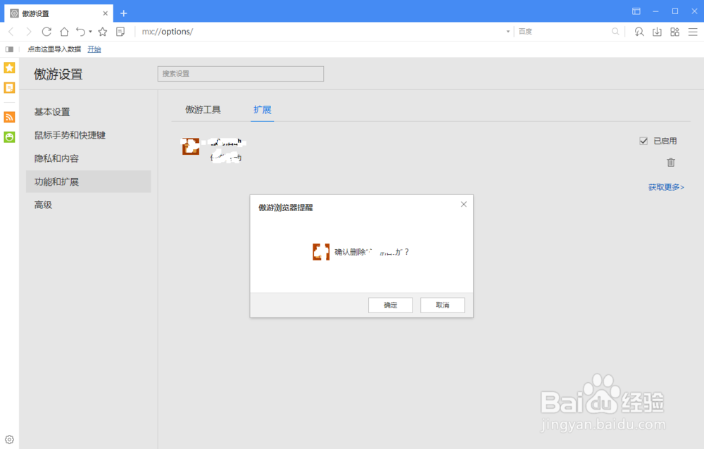This screenshot has height=449, width=704.
Task: Open the downloads icon
Action: coord(657,32)
